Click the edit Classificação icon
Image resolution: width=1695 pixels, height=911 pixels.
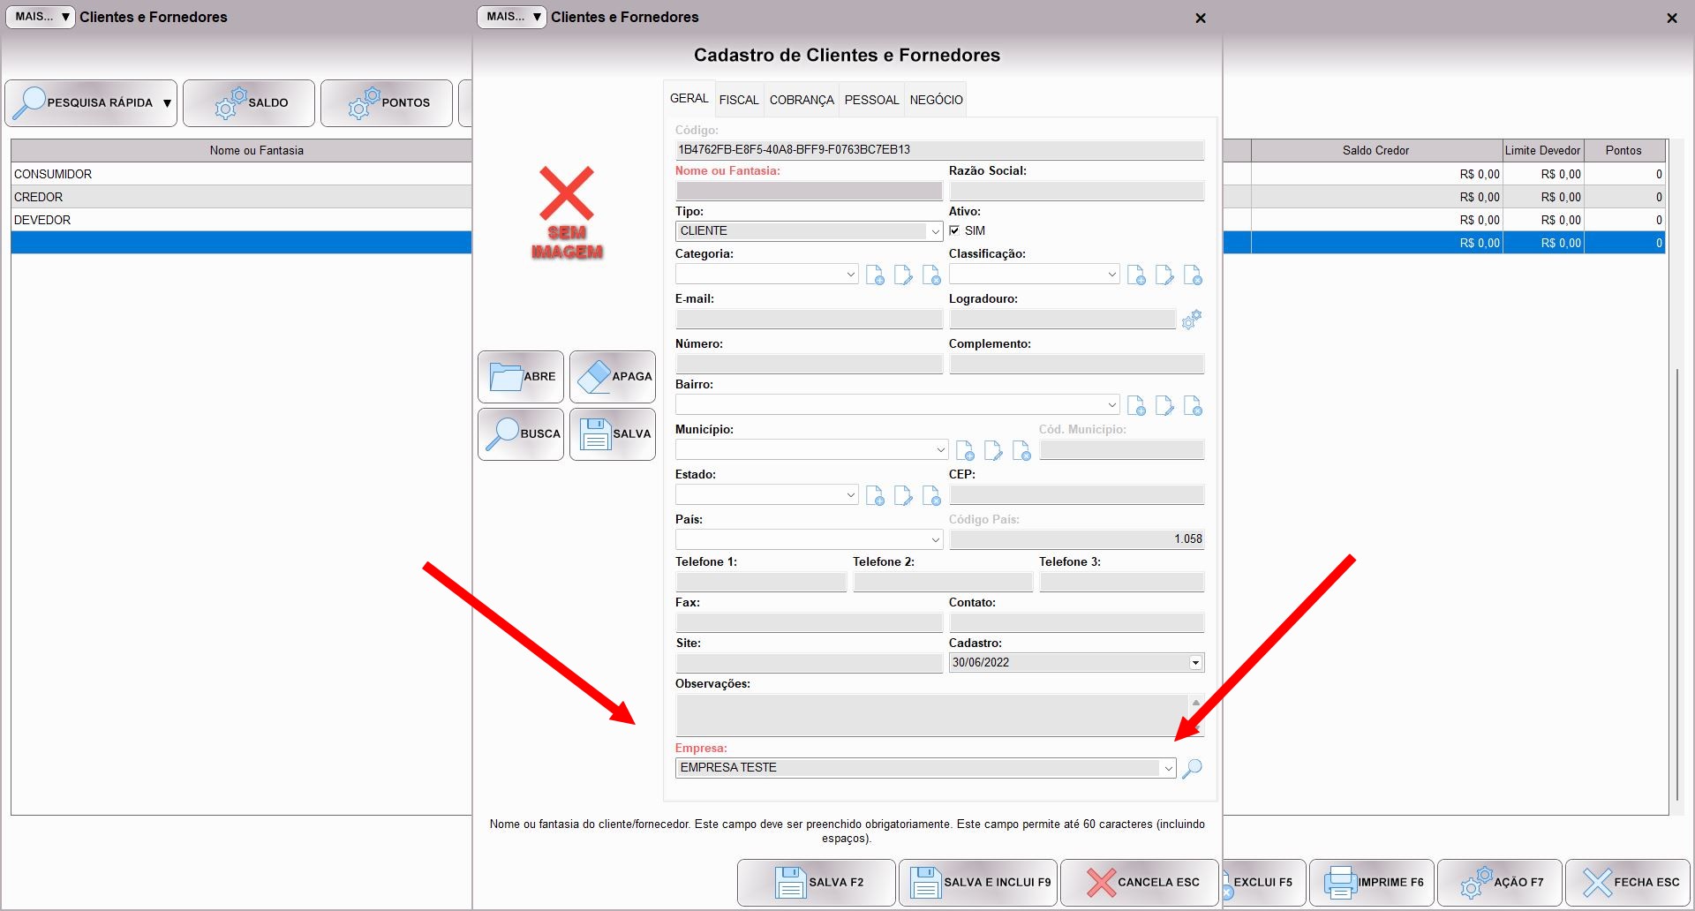(1164, 275)
